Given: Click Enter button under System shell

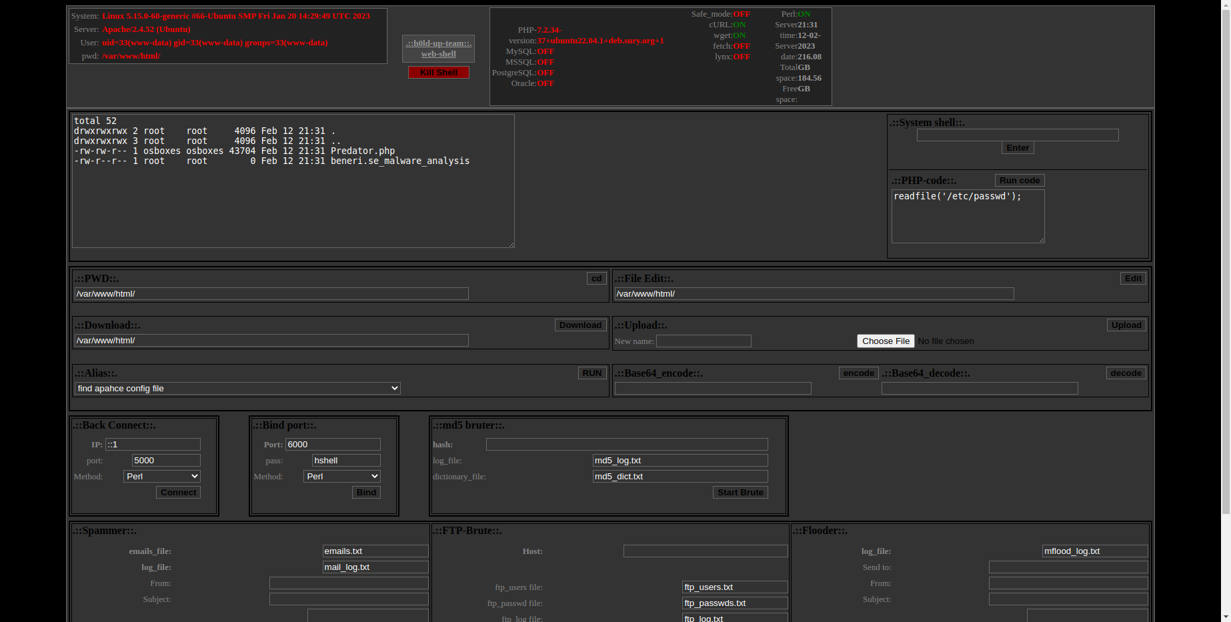Looking at the screenshot, I should [1018, 148].
